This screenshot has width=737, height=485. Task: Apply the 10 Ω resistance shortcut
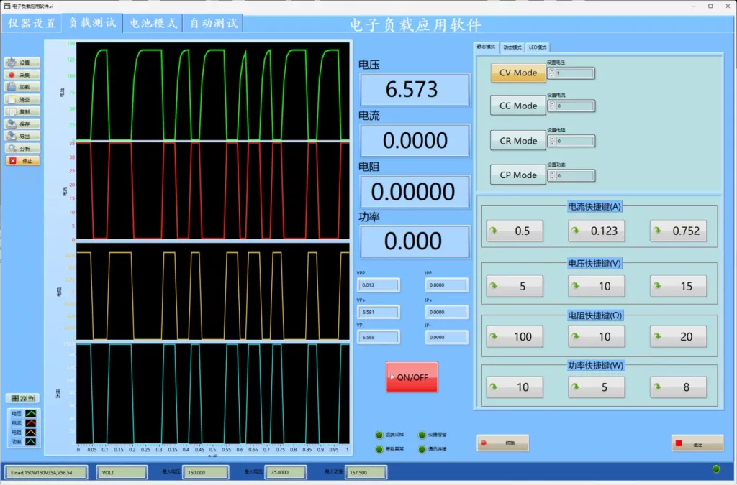click(597, 336)
